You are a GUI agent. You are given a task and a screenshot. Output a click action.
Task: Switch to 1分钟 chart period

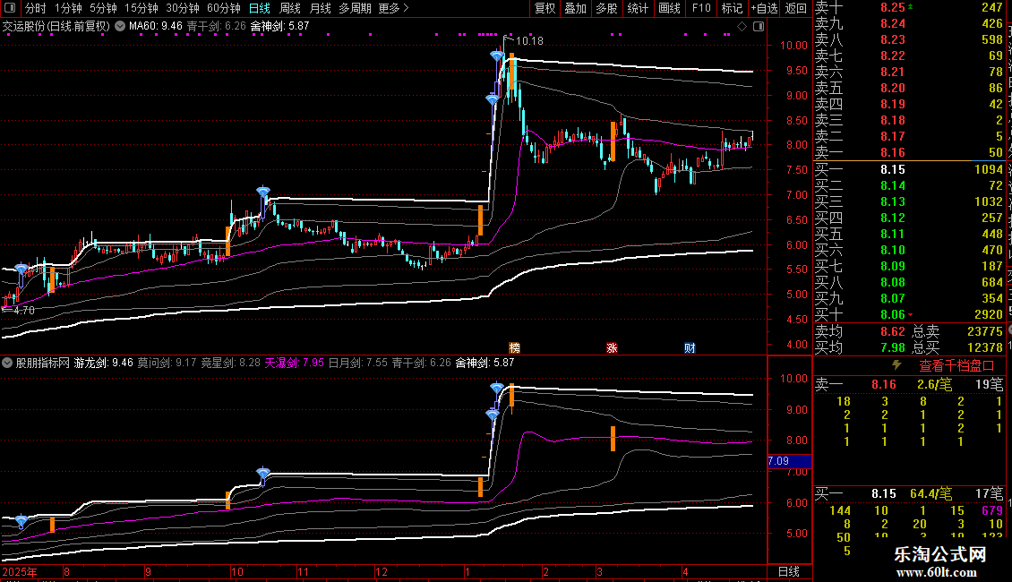(68, 8)
